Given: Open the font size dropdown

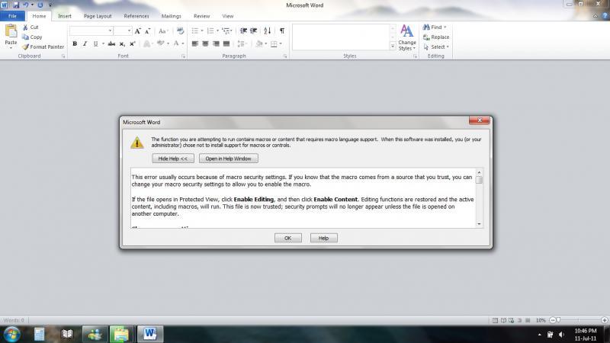Looking at the screenshot, I should click(x=129, y=30).
